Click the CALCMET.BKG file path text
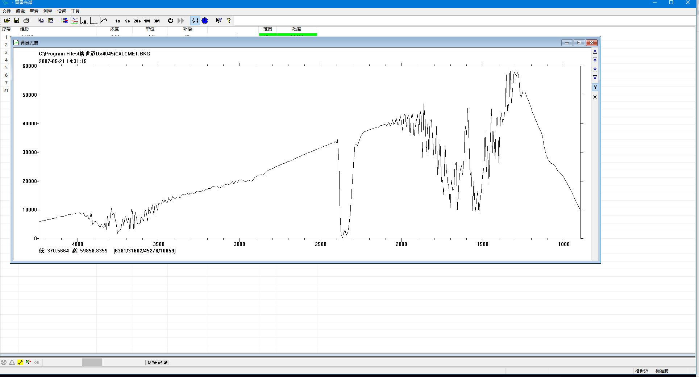Viewport: 699px width, 377px height. click(94, 54)
